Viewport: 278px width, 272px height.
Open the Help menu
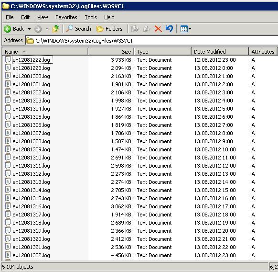(109, 17)
